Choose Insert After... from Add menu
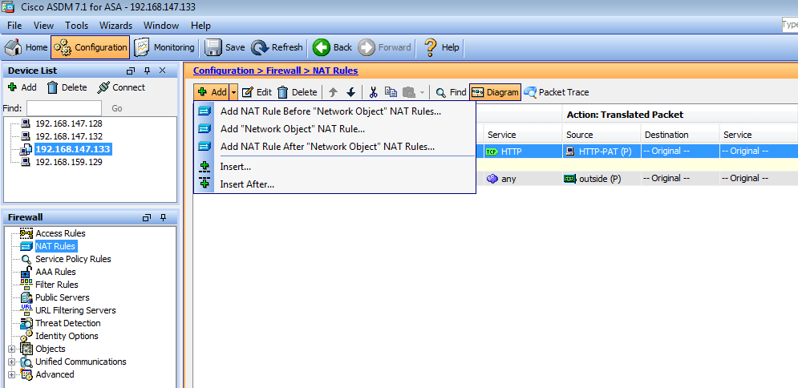Screen dimensions: 798x388 pos(334,184)
